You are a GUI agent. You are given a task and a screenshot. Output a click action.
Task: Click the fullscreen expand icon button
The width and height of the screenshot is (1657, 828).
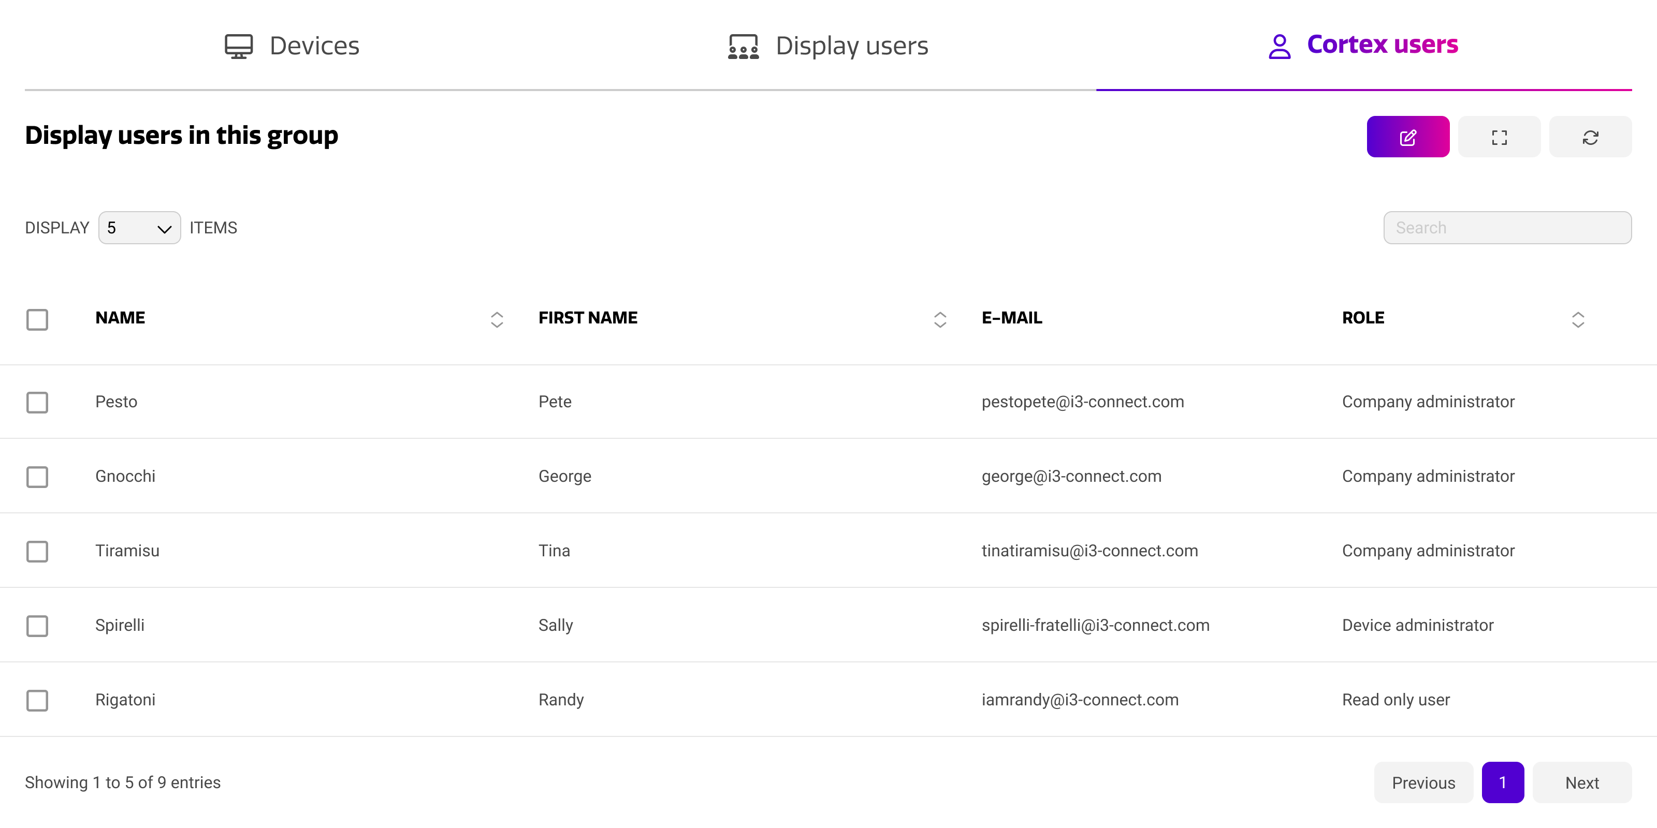1499,137
